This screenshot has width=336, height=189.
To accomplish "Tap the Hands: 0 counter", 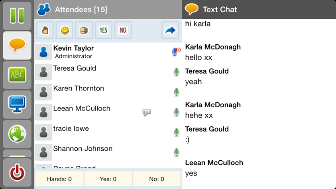I will click(59, 179).
